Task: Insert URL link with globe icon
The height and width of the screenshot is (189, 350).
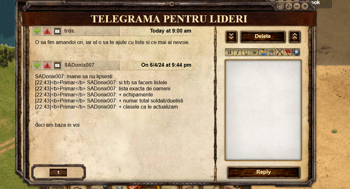Action: click(296, 52)
